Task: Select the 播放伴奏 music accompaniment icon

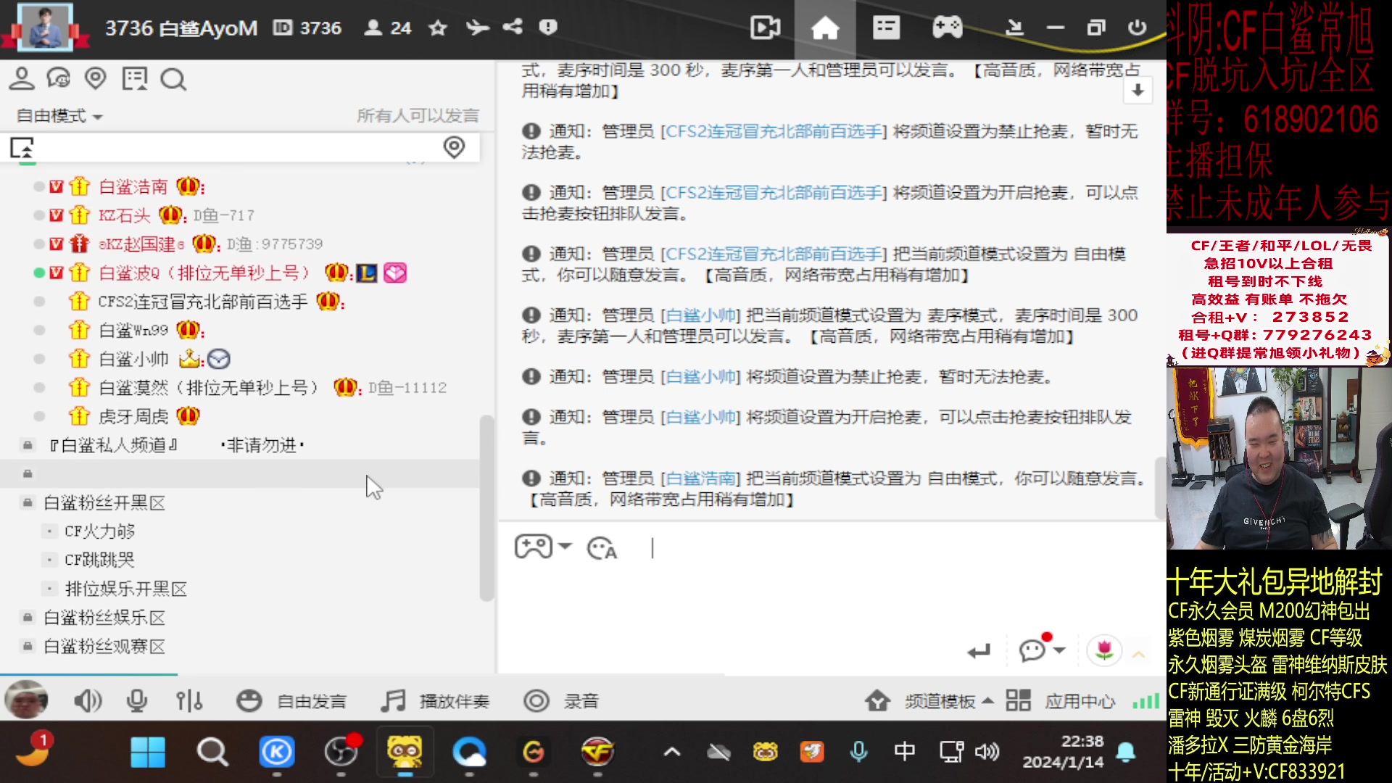Action: point(394,700)
